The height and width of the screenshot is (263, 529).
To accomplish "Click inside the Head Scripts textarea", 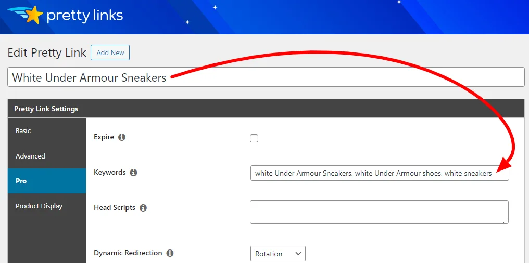I will point(379,212).
